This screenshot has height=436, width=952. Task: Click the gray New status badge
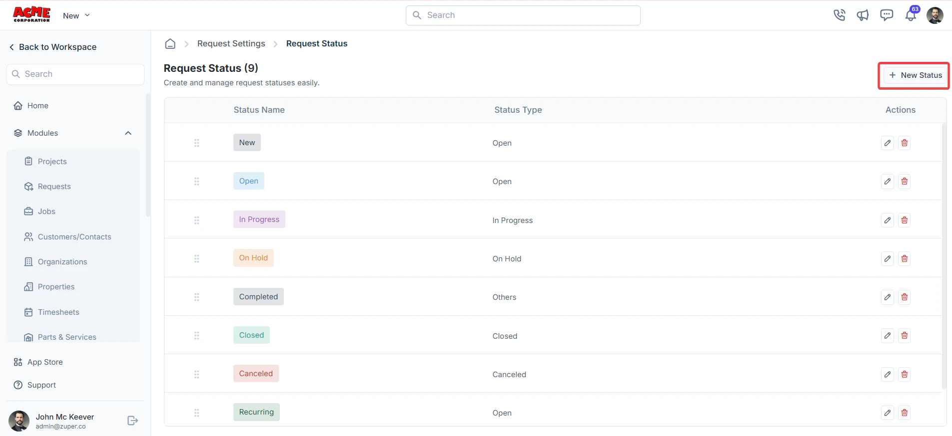pos(247,143)
